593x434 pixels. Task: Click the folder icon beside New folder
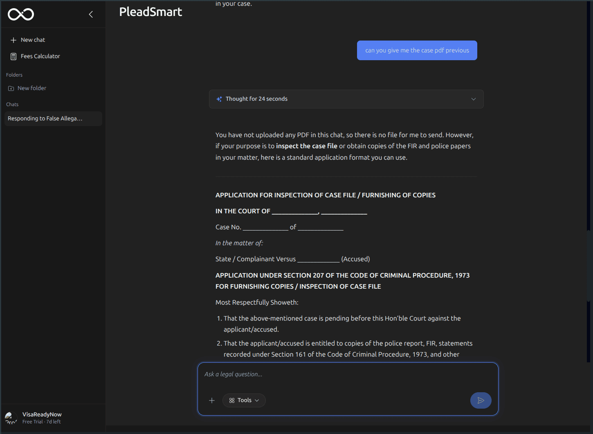coord(11,88)
